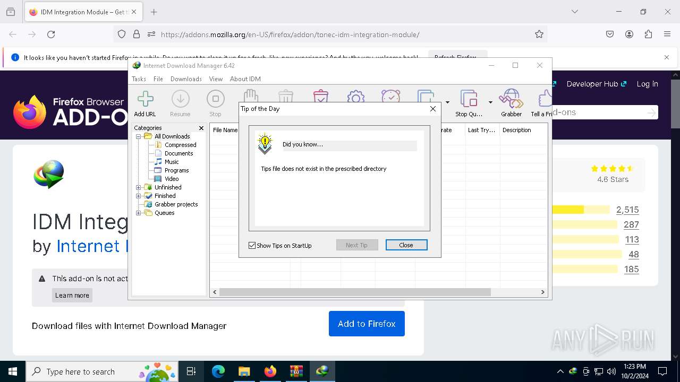
Task: Select Grabber projects in the tree
Action: (x=176, y=204)
